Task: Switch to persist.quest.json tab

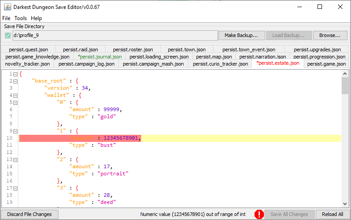Action: [x=29, y=50]
